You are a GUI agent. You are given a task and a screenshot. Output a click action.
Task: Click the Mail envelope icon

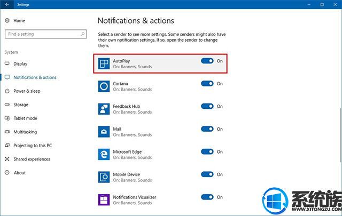tap(104, 132)
